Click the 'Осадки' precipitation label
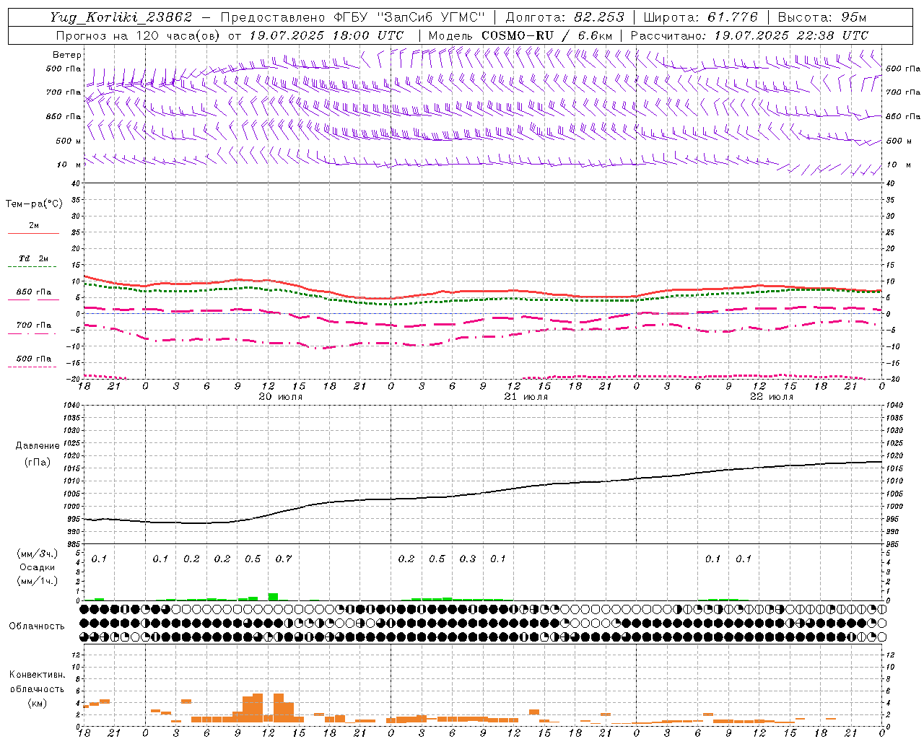Image resolution: width=924 pixels, height=739 pixels. (x=37, y=568)
